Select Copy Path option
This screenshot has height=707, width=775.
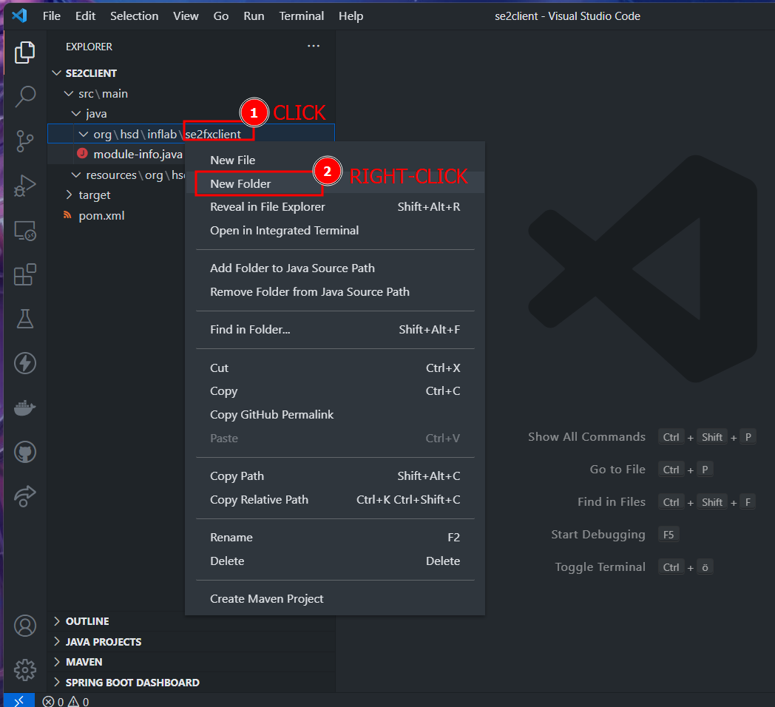(x=334, y=476)
